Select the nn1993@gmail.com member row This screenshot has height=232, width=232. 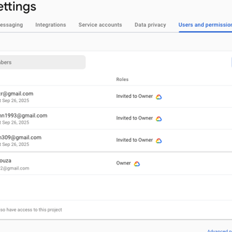pyautogui.click(x=116, y=118)
